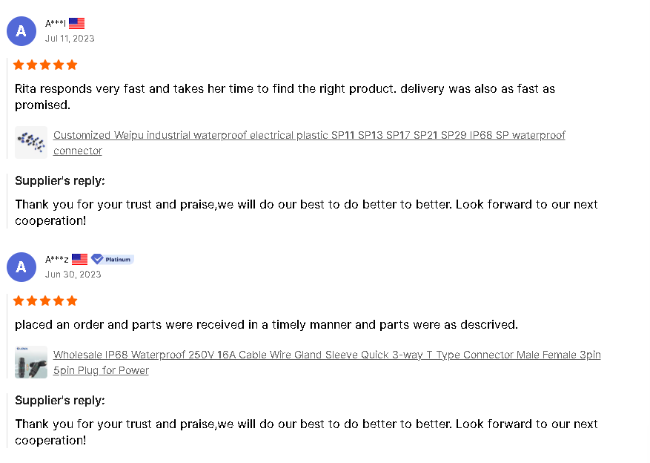Image resolution: width=650 pixels, height=463 pixels.
Task: Click the reviewer name A***l
Action: (56, 24)
